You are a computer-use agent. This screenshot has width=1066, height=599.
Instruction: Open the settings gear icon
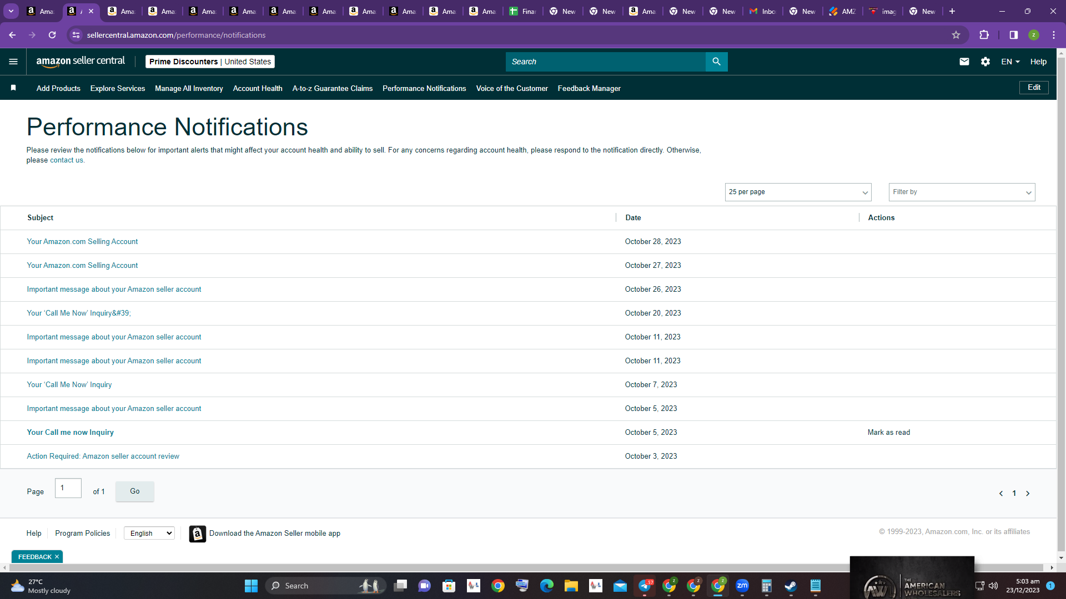[x=985, y=62]
